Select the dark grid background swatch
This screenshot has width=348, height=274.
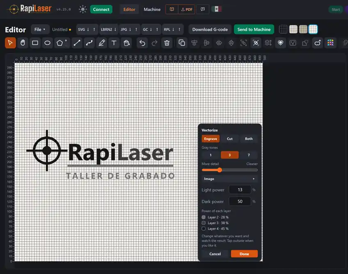click(x=283, y=29)
